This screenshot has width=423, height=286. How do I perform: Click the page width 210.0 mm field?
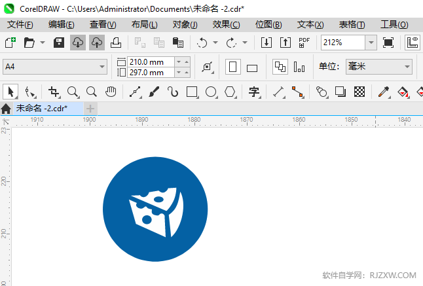151,62
